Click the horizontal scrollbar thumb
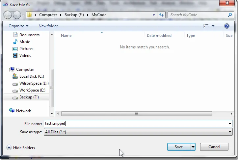Viewport: 238px width, 160px height. pos(137,114)
